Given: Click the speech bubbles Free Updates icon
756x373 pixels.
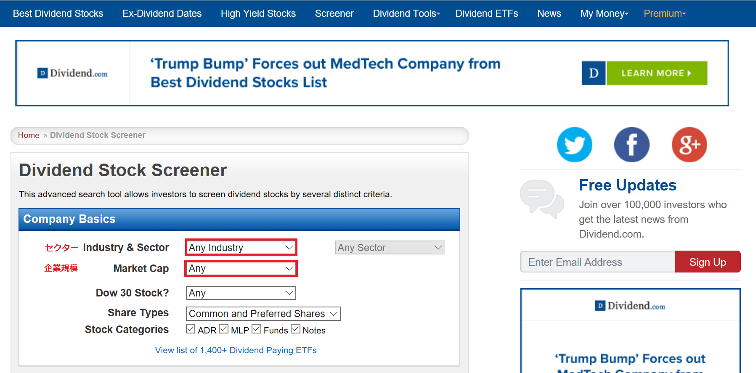Looking at the screenshot, I should click(542, 199).
